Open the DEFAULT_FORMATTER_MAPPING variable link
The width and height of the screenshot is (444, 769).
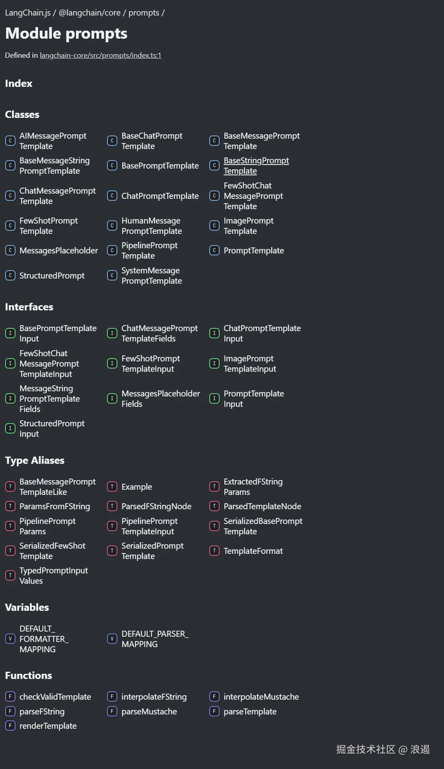pos(43,639)
